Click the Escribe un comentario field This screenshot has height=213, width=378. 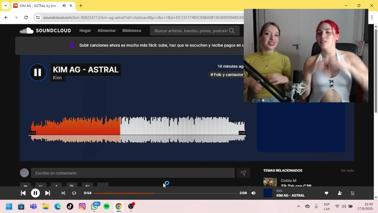(133, 173)
